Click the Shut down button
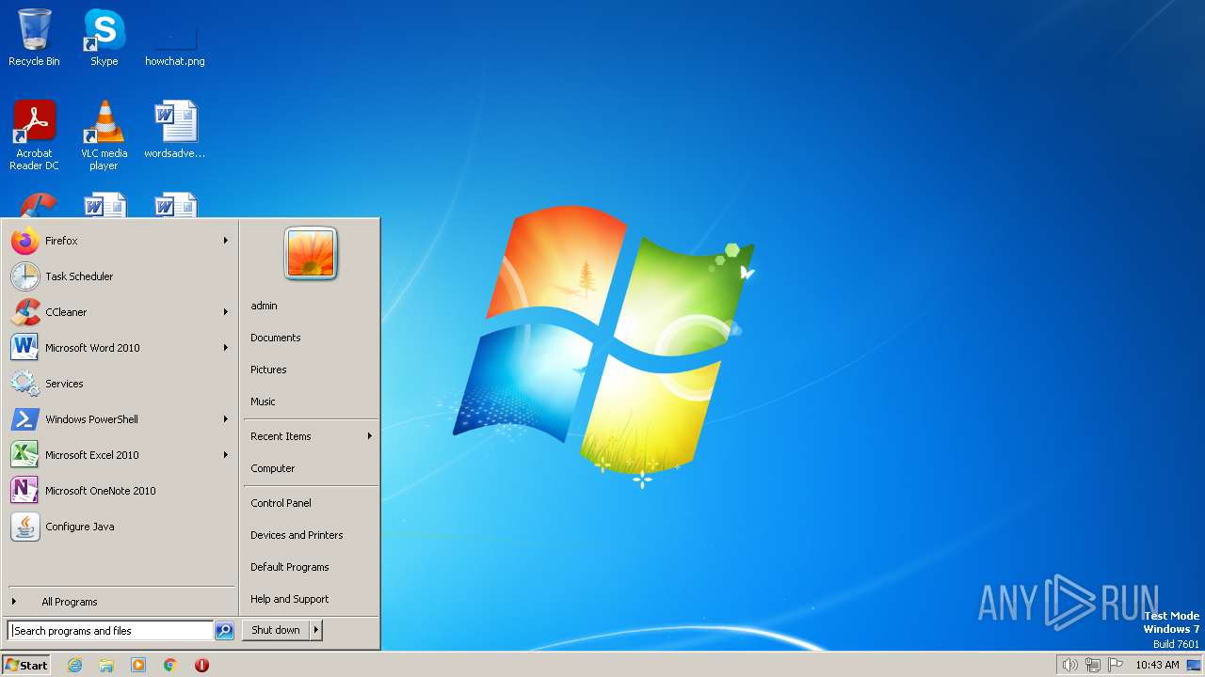This screenshot has width=1205, height=677. click(276, 631)
